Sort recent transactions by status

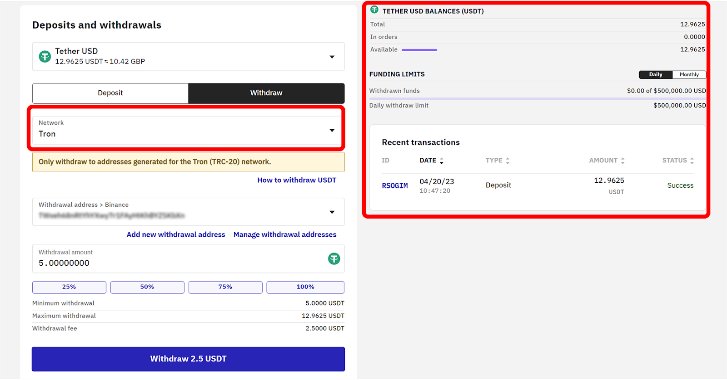tap(678, 161)
